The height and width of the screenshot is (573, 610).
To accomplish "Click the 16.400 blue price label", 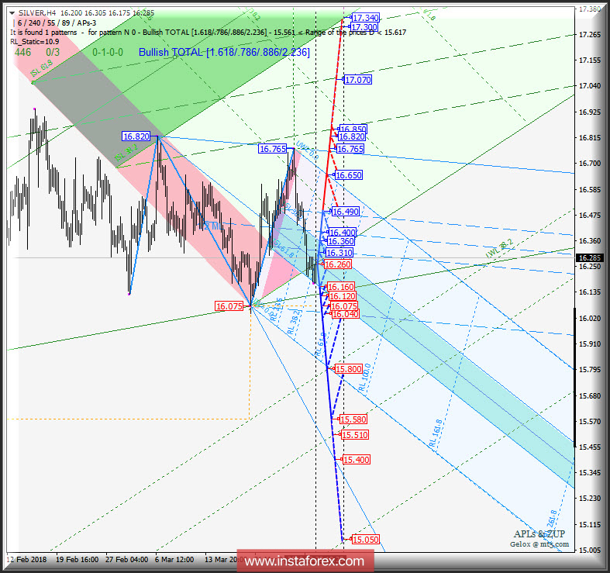I will (x=342, y=233).
